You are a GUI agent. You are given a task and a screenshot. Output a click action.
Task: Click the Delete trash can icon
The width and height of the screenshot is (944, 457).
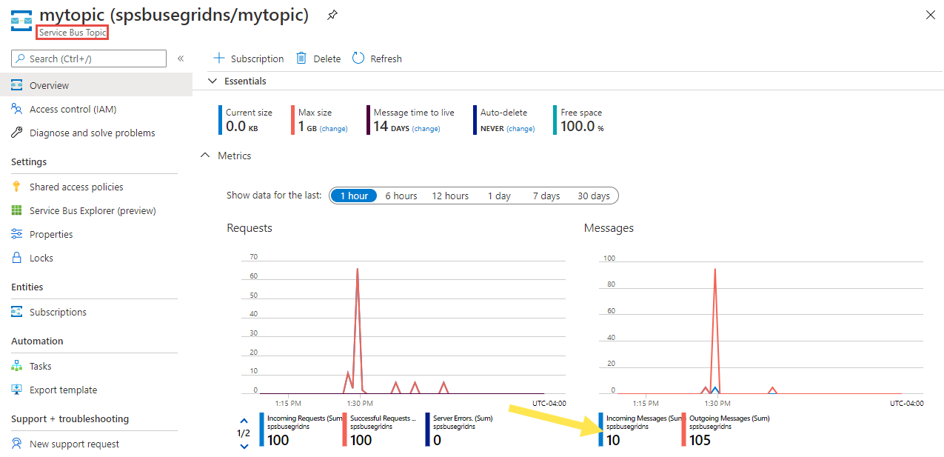[301, 58]
